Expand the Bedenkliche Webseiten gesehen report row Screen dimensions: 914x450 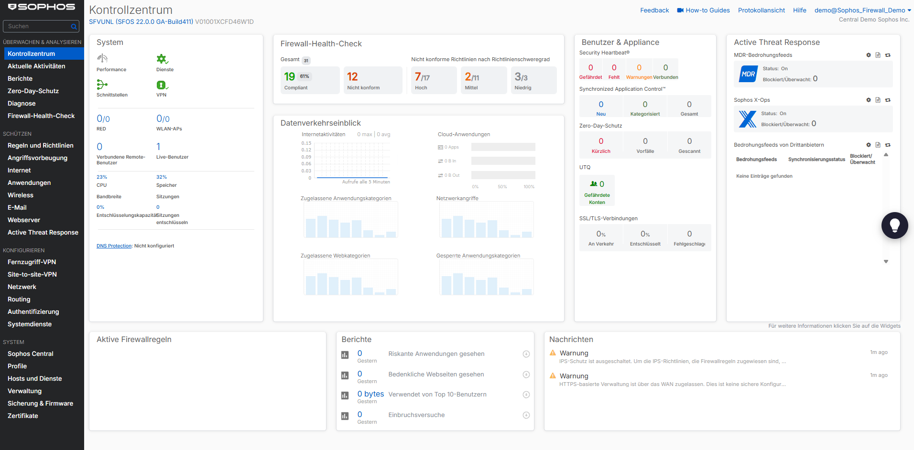(x=526, y=375)
